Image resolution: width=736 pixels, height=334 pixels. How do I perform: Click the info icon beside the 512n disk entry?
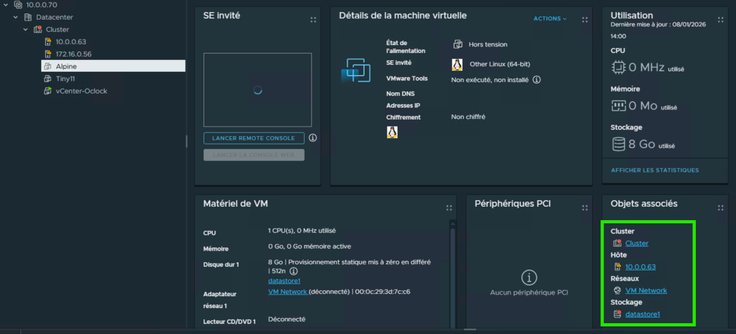click(x=293, y=271)
